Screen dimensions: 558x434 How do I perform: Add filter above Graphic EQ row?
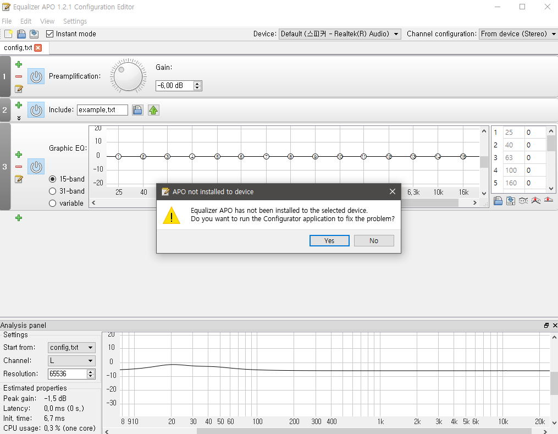(19, 155)
